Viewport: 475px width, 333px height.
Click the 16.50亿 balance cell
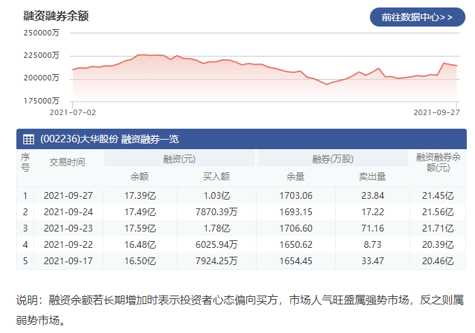click(140, 261)
